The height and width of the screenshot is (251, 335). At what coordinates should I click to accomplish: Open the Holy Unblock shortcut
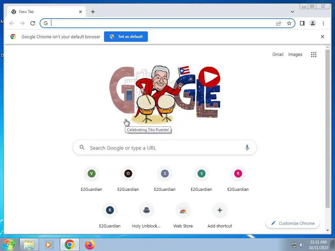pos(146,216)
